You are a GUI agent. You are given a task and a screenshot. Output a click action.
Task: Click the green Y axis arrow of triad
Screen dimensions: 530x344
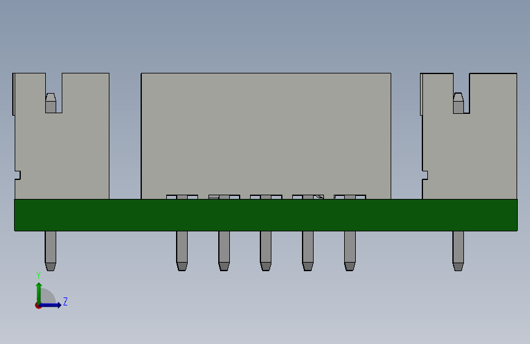[39, 293]
